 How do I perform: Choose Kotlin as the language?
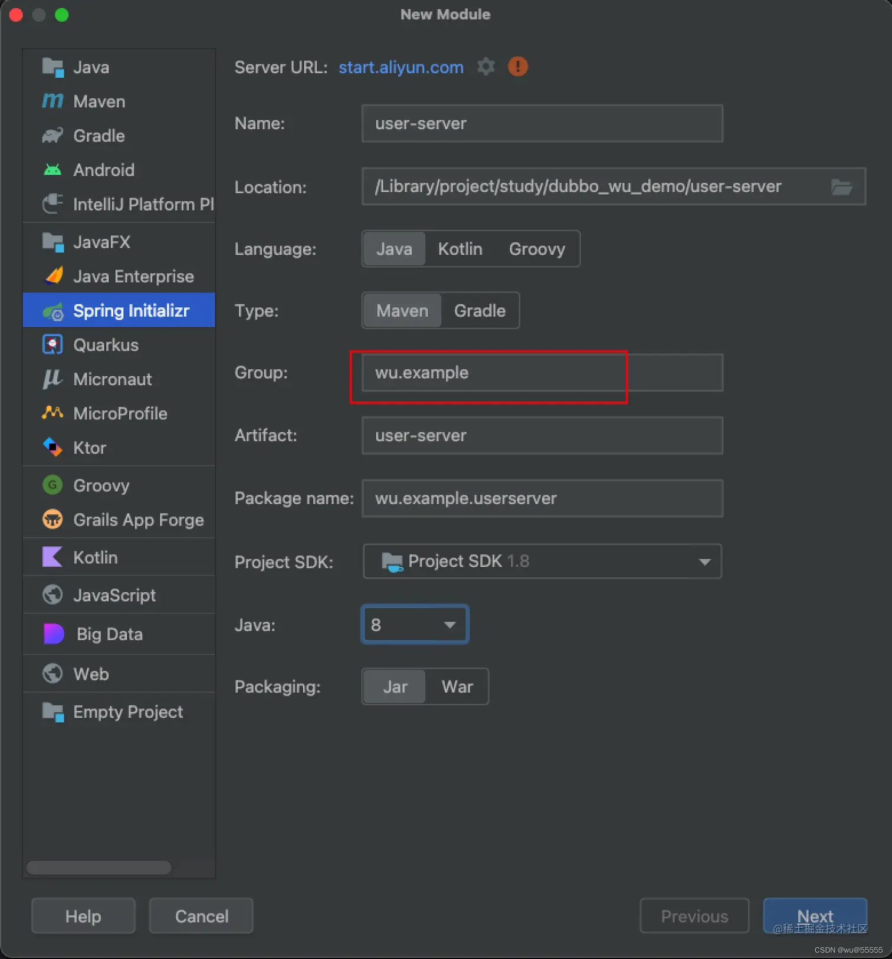point(460,249)
